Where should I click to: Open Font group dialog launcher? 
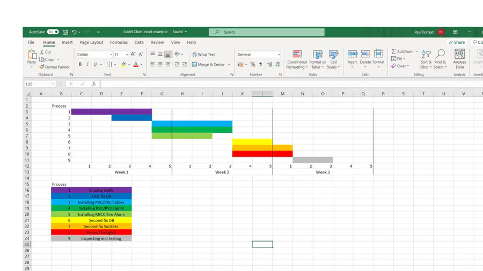click(x=144, y=74)
